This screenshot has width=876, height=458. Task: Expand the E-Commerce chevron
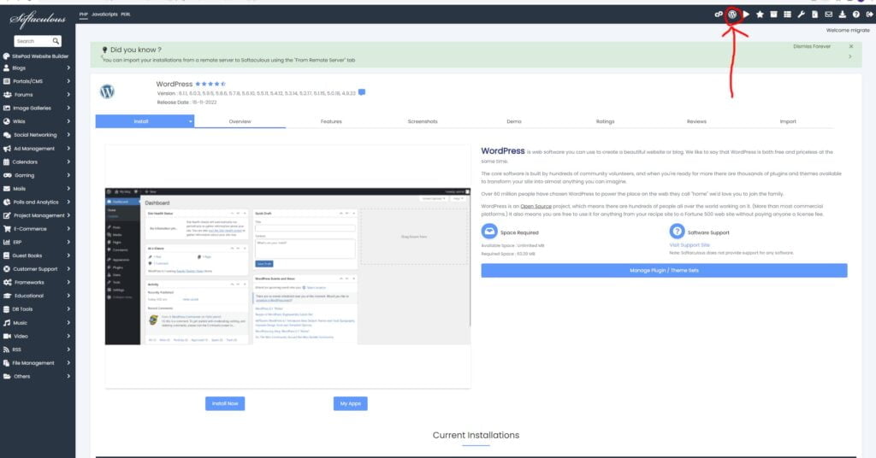coord(68,229)
